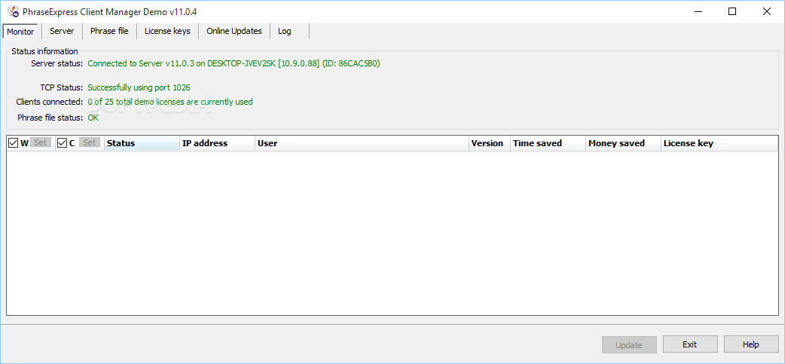Toggle the W checkbox in table header
The width and height of the screenshot is (785, 364).
13,143
